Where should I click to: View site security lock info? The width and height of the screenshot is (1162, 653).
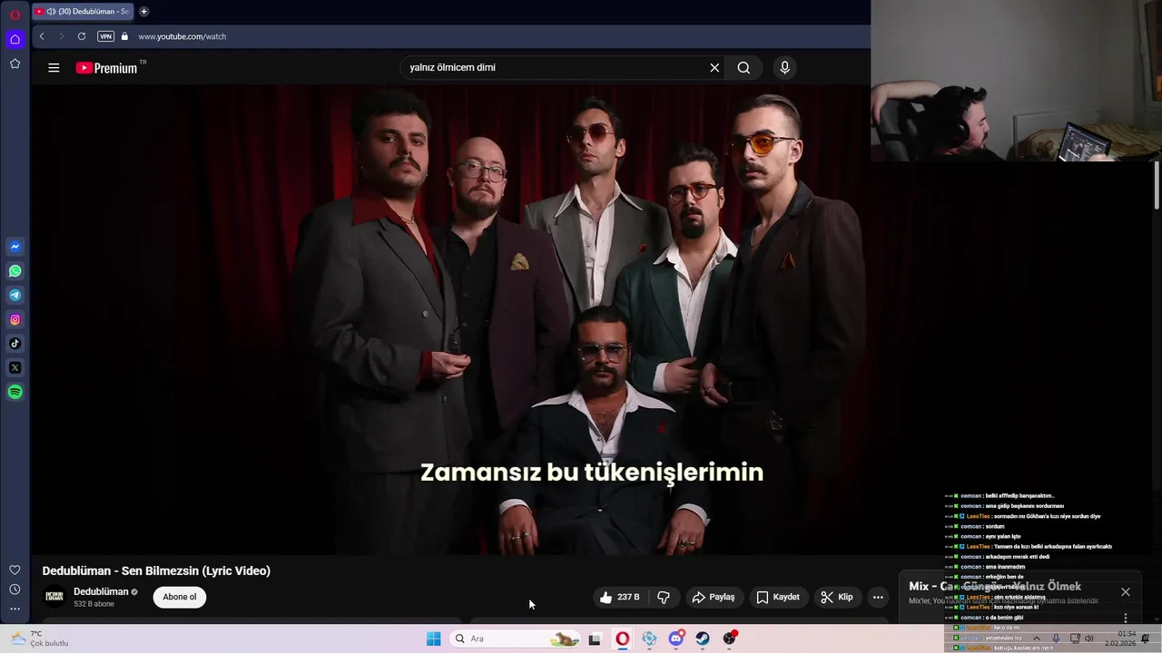point(125,36)
